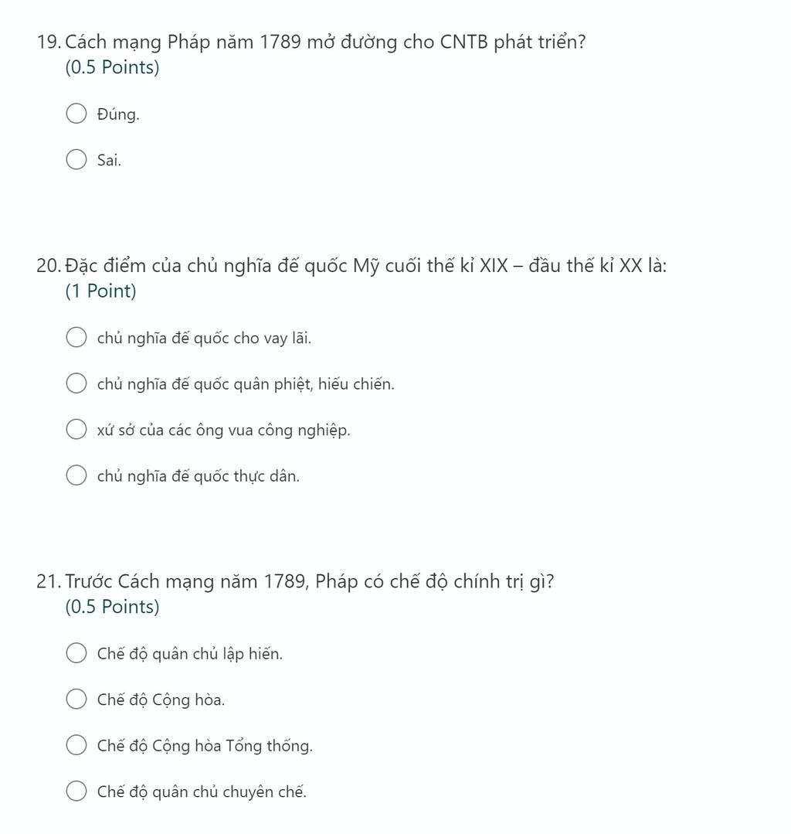The image size is (791, 834).
Task: Click the 'Sai.' answer label text
Action: pos(109,160)
